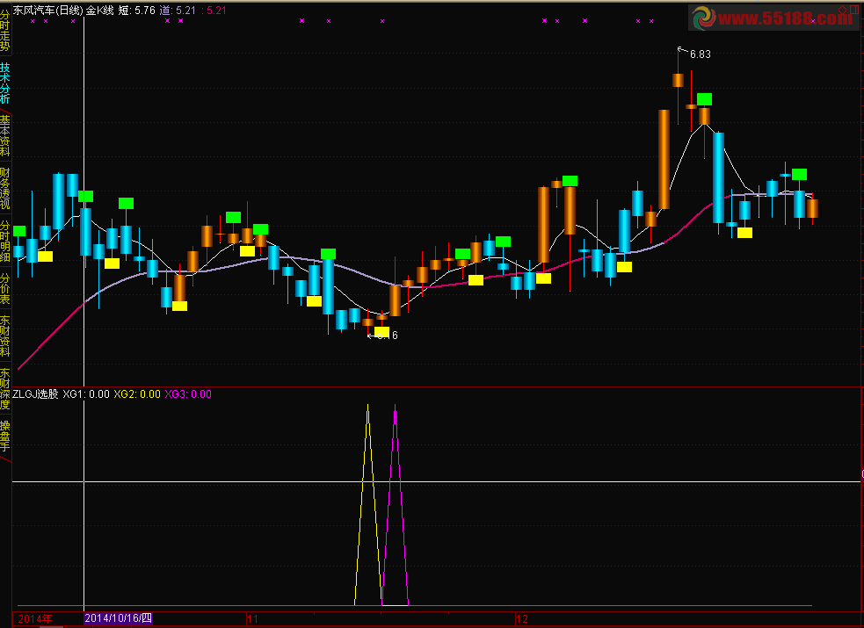
Task: Click the pink : 5.21 value
Action: coord(214,10)
